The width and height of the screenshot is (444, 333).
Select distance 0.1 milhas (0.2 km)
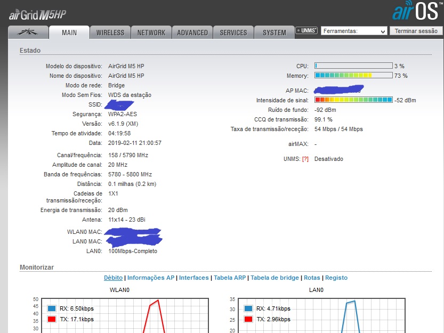(132, 184)
